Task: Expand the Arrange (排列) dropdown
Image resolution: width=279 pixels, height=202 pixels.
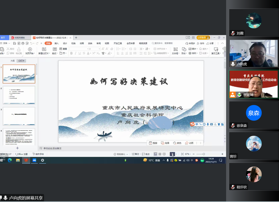Action: pyautogui.click(x=193, y=53)
